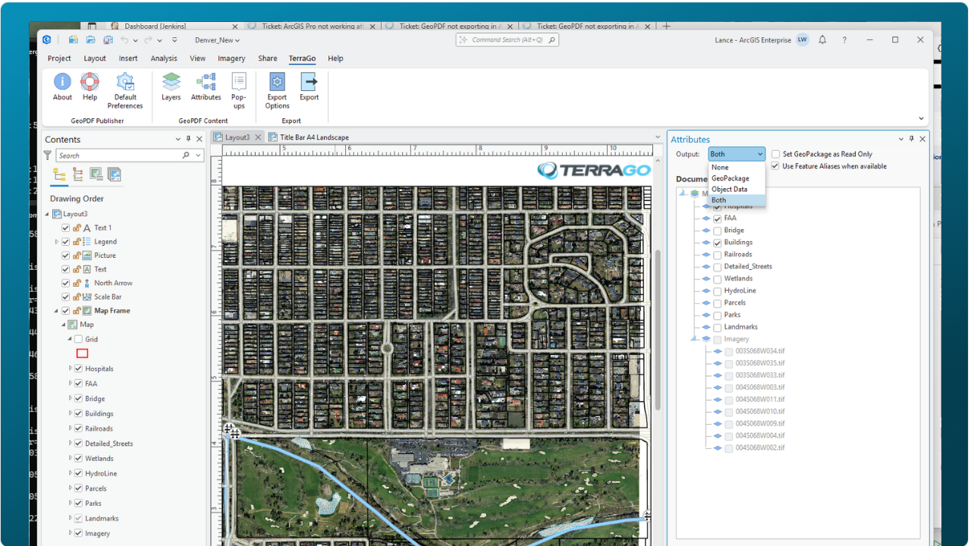
Task: Click the Contents search field
Action: 118,155
